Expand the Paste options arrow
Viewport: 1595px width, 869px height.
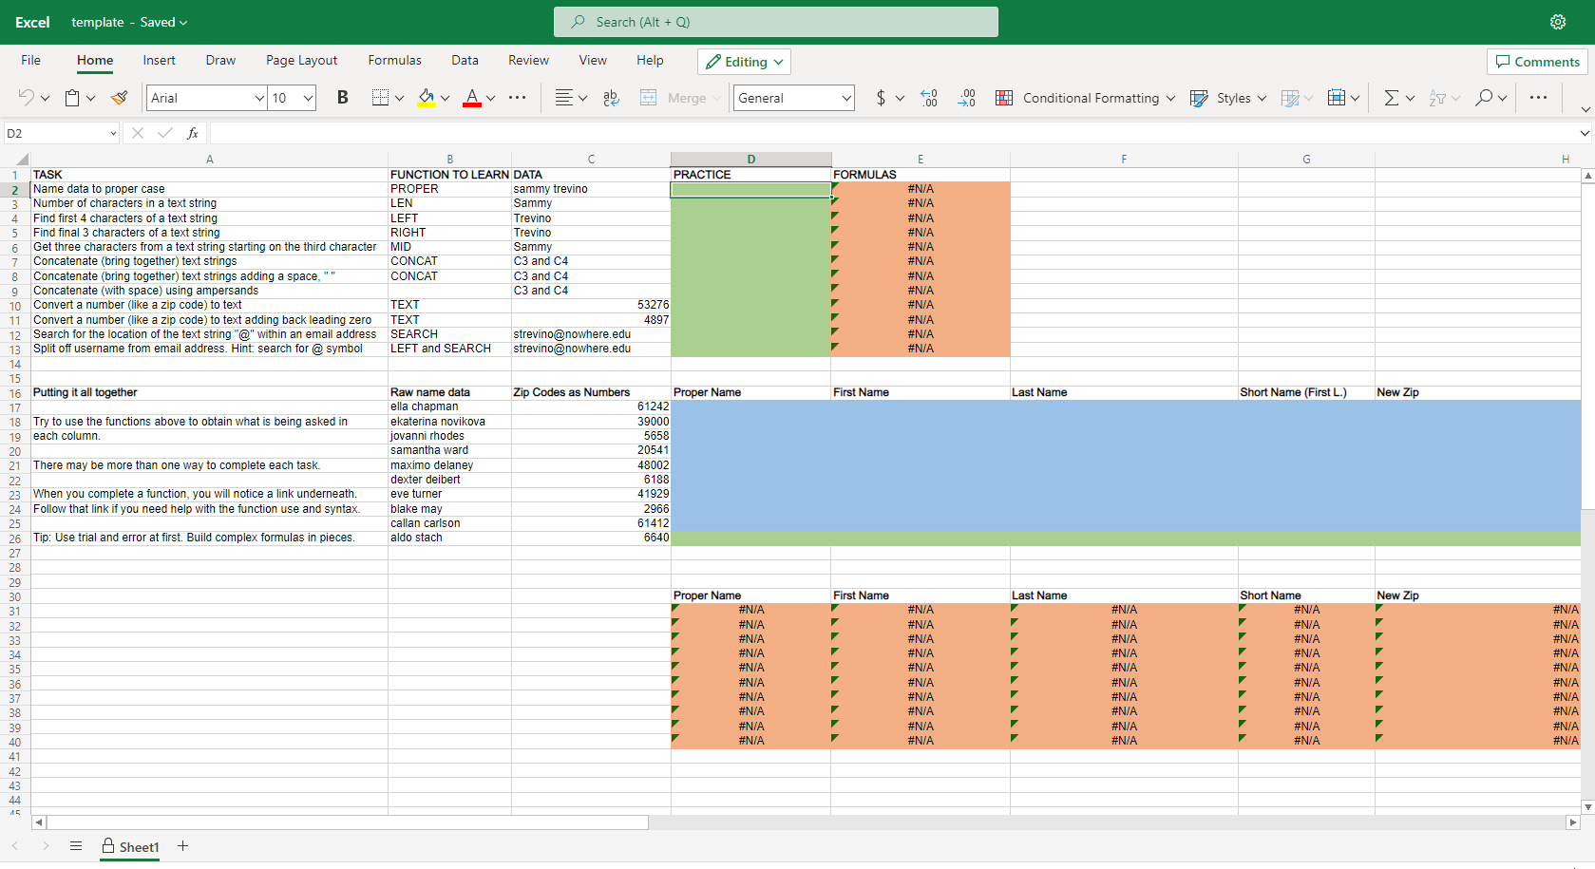(91, 98)
